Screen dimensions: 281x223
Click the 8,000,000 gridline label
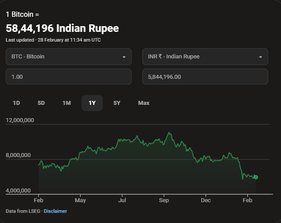click(18, 155)
